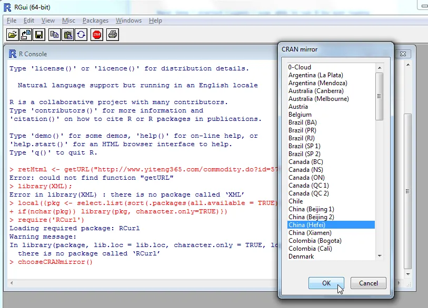
Task: Click the R icon in the R Console title
Action: coord(13,54)
